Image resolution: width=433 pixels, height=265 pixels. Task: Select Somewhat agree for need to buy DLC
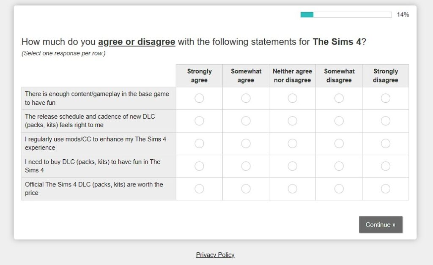point(246,166)
